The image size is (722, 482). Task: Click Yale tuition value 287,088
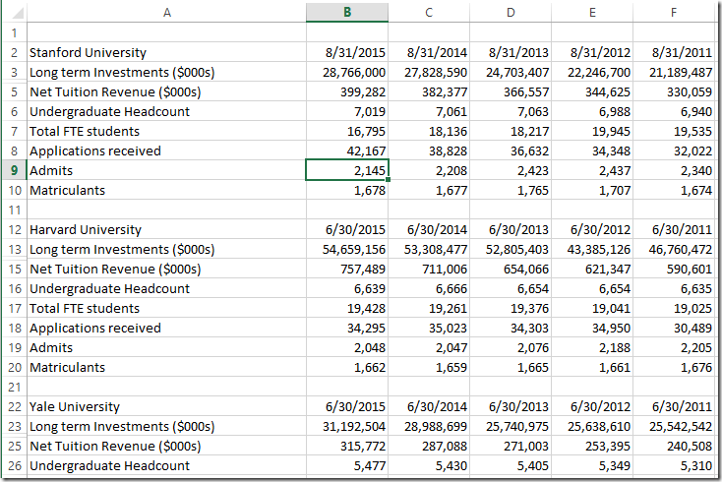(x=429, y=446)
